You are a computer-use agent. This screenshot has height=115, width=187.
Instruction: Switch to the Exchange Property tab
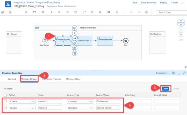point(52,79)
